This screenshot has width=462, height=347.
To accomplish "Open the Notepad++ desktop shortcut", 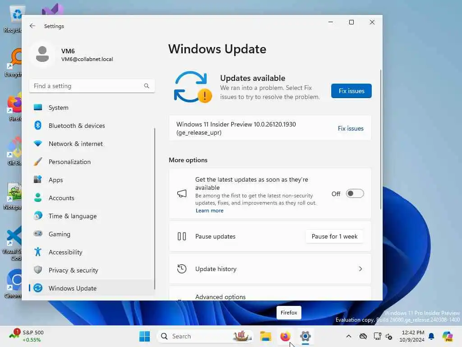I will tap(13, 195).
